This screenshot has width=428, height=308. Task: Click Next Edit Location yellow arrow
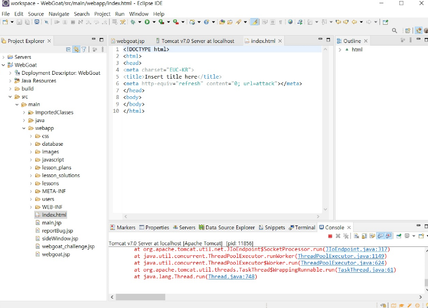click(x=346, y=22)
